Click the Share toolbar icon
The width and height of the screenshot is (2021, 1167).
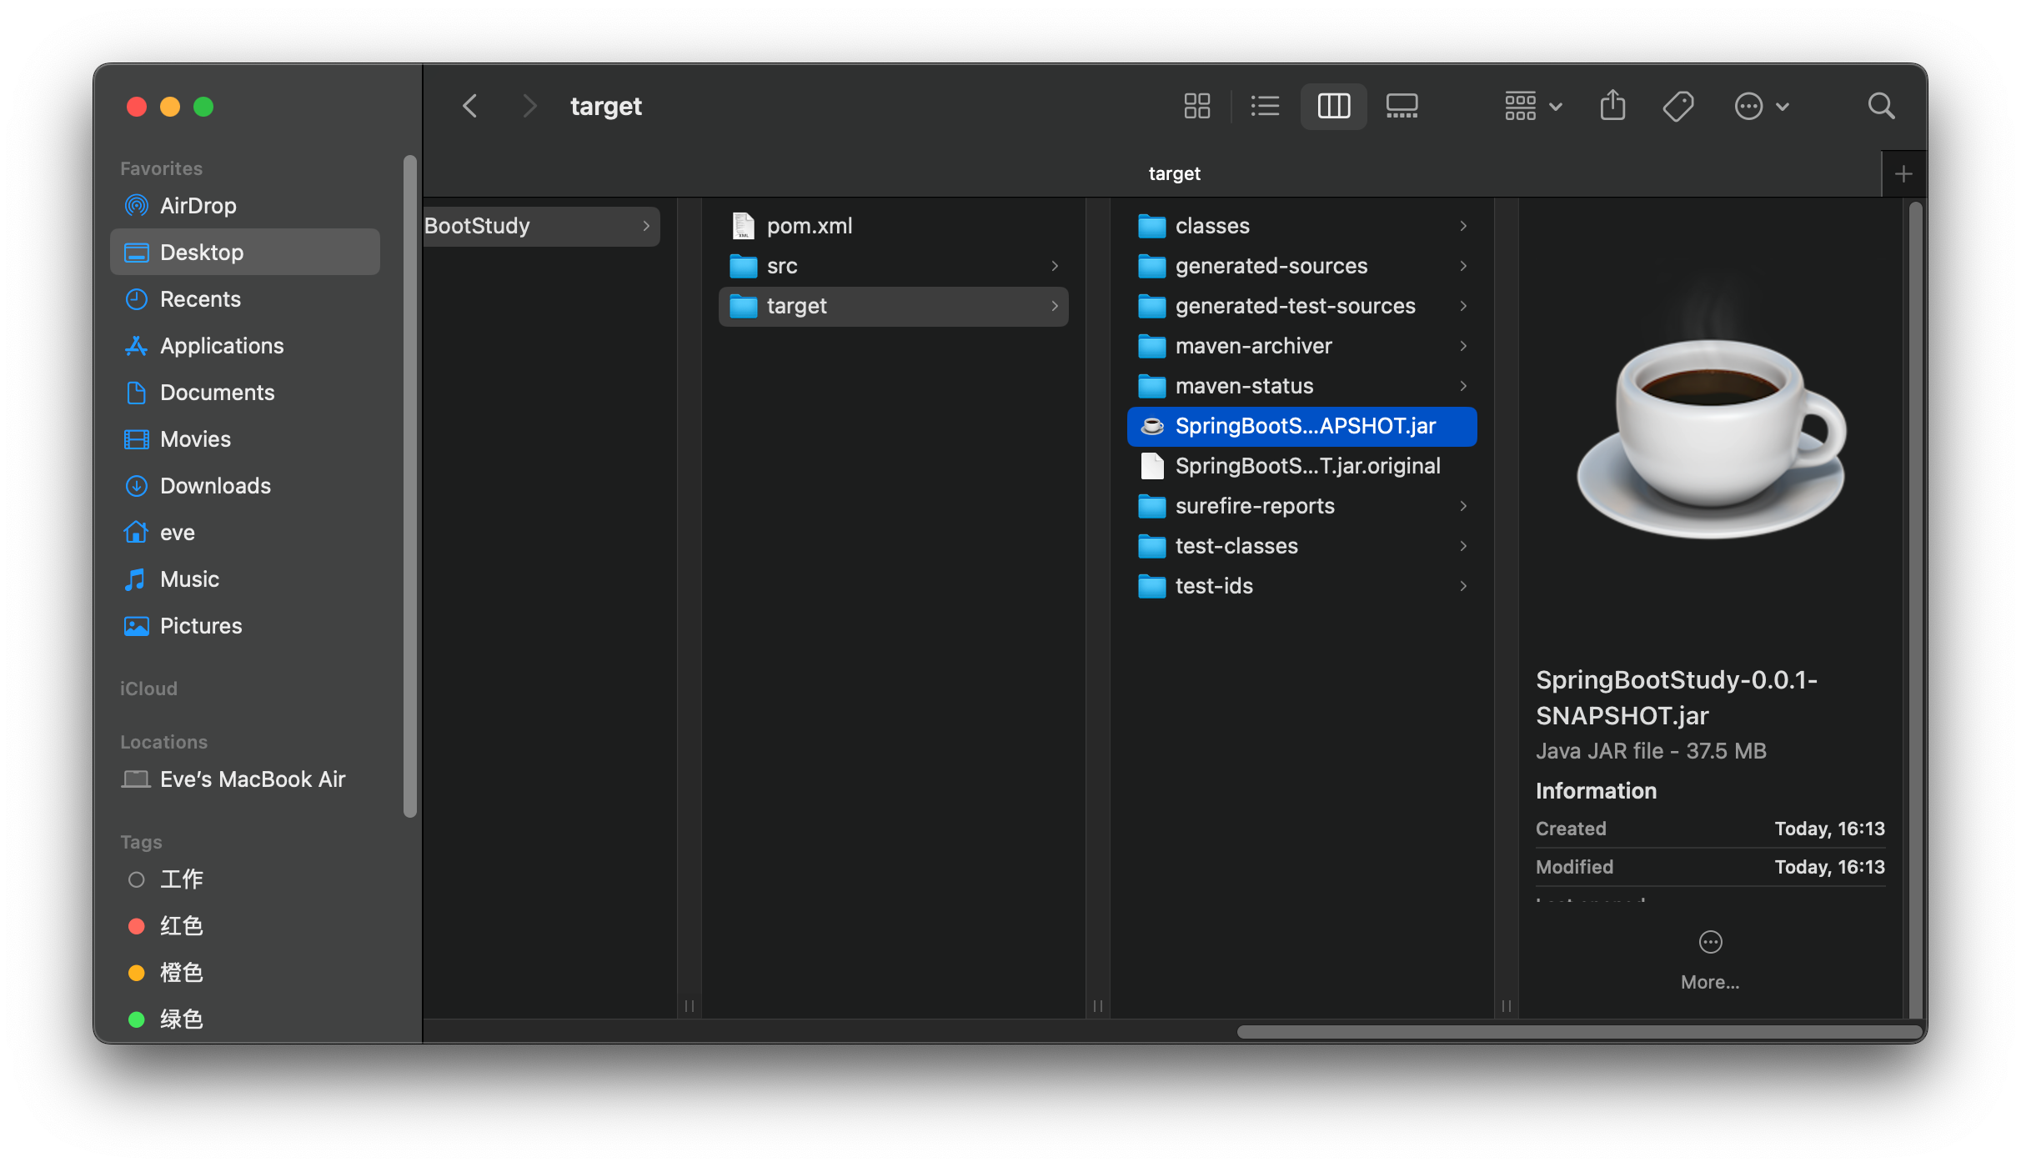1612,106
